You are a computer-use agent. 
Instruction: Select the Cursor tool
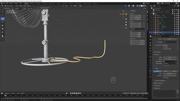coord(3,15)
